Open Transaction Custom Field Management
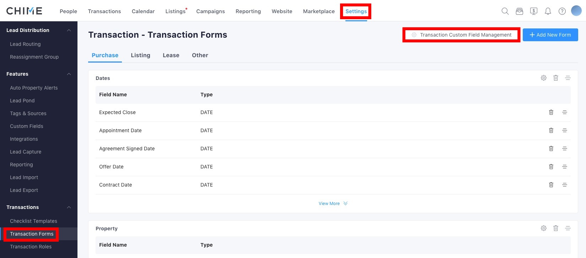Screen dimensions: 586x258 pyautogui.click(x=461, y=35)
